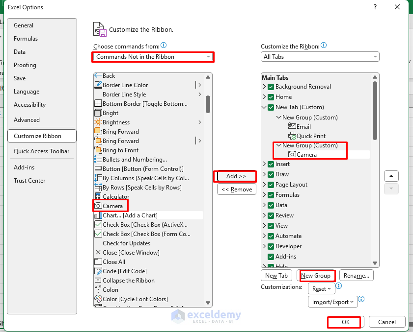The image size is (413, 332).
Task: Collapse the group containing Camera
Action: coord(278,145)
